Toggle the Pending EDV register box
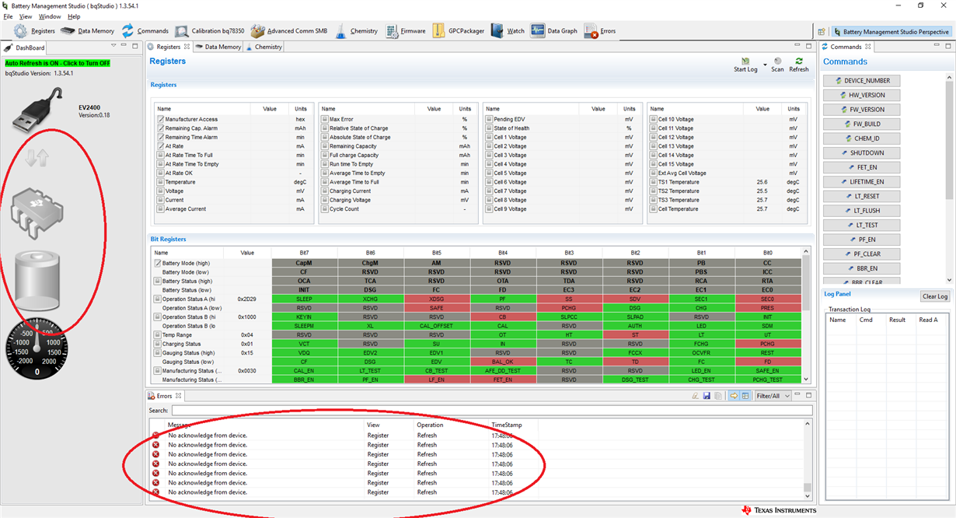 [x=489, y=119]
